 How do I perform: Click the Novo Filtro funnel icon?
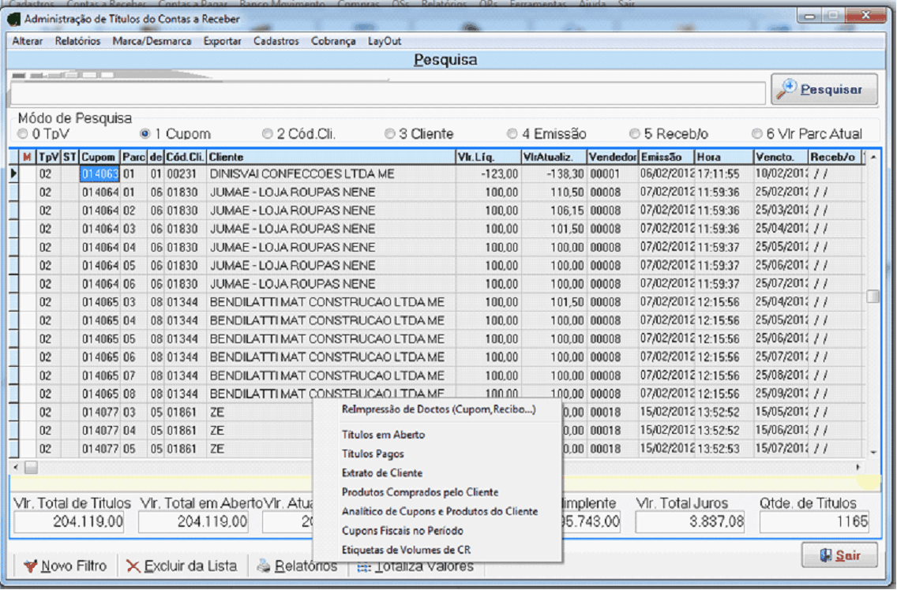point(30,566)
